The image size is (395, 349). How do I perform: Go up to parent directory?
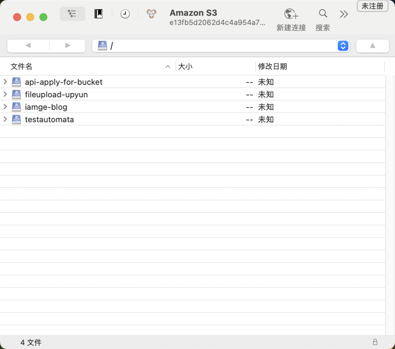(x=372, y=46)
